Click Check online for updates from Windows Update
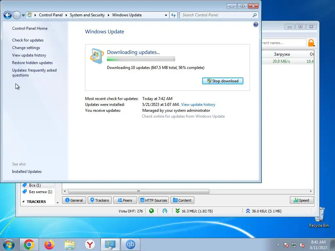Screen dimensions: 335x251 (183, 116)
